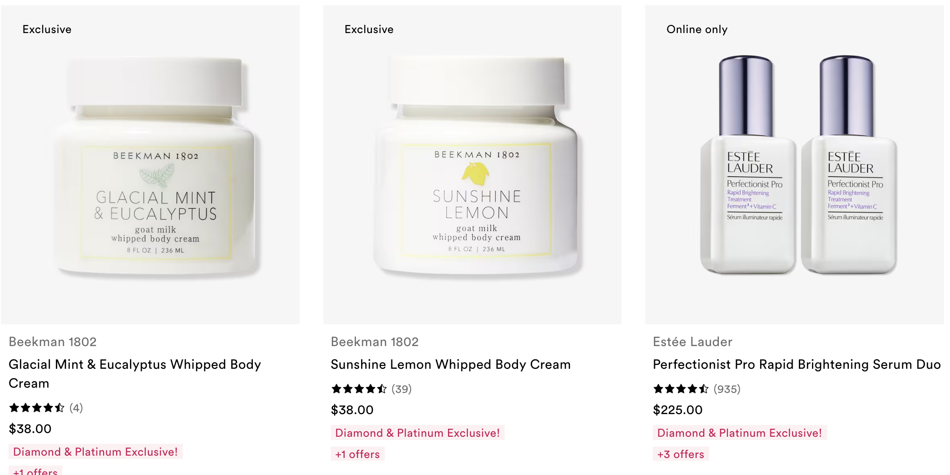950x475 pixels.
Task: Click Beekman 1802 brand above Sunshine Lemon
Action: pyautogui.click(x=375, y=342)
